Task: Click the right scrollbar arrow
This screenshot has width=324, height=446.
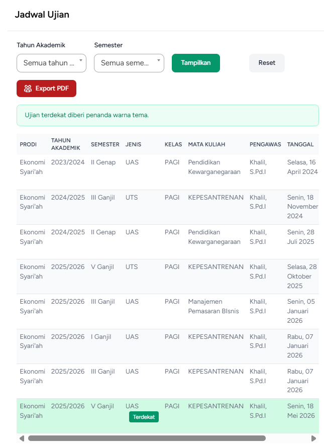Action: click(x=313, y=438)
